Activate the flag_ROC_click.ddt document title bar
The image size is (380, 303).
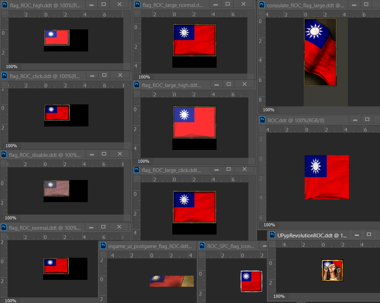pos(45,76)
